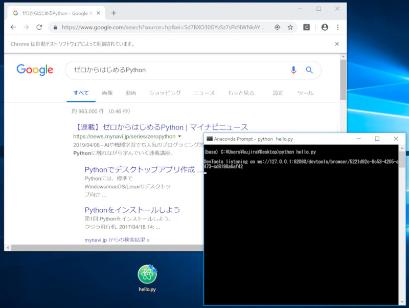This screenshot has height=308, width=409.
Task: Start voice search with microphone icon
Action: [x=293, y=70]
